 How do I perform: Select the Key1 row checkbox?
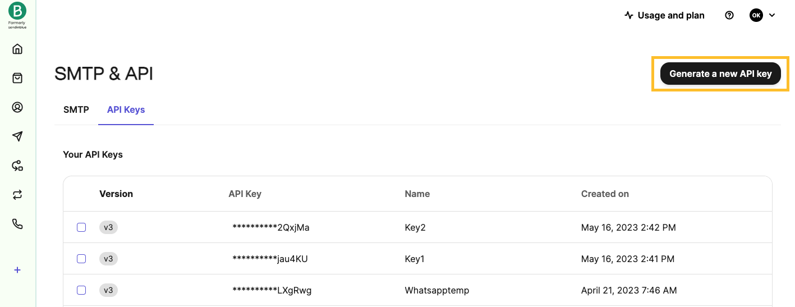point(81,259)
